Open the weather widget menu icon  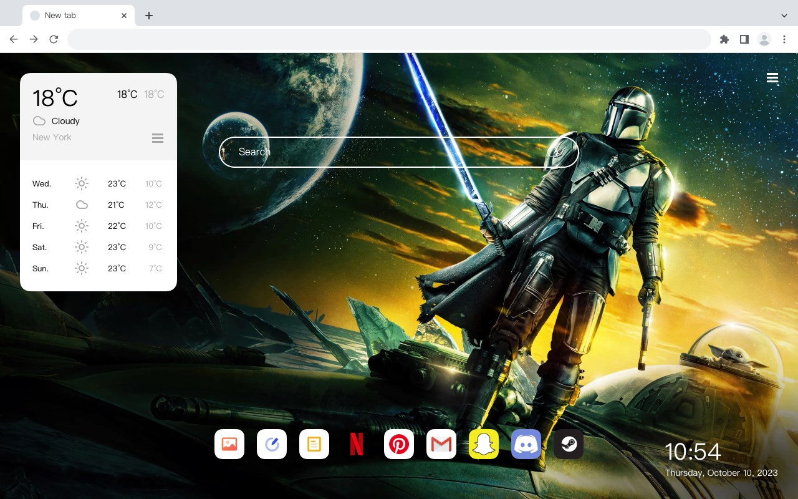158,138
